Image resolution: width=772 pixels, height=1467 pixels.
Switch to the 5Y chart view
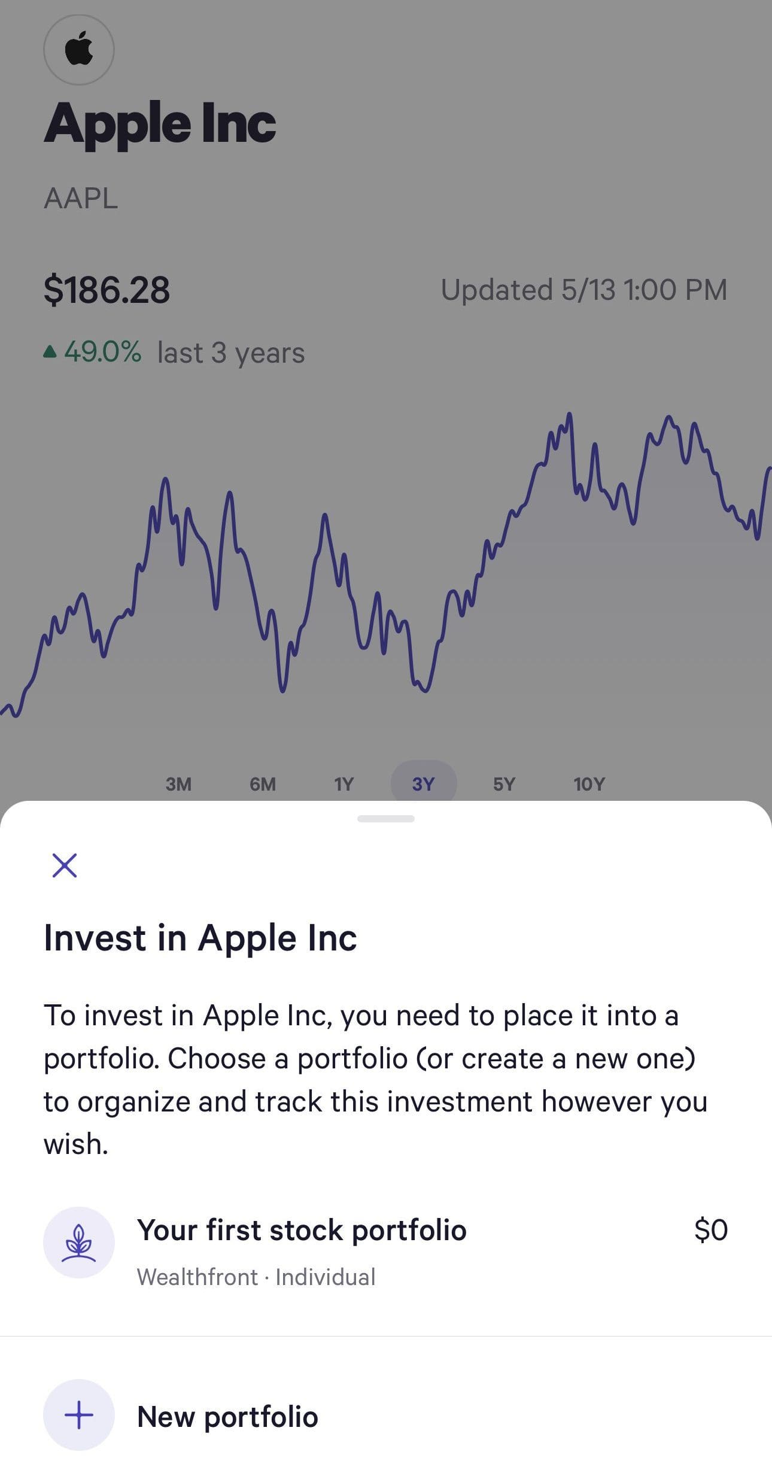[504, 783]
